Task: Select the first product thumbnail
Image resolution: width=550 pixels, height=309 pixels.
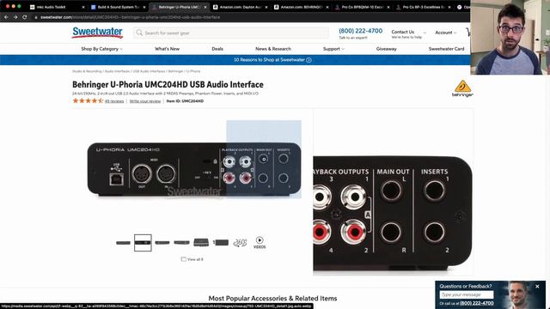Action: tap(123, 242)
